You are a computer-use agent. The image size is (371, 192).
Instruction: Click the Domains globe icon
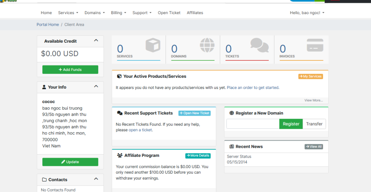207,45
